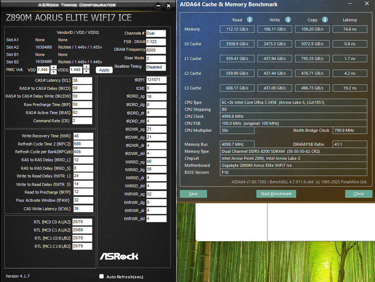Click the Read to Precharge (tRTP) field

[83, 192]
